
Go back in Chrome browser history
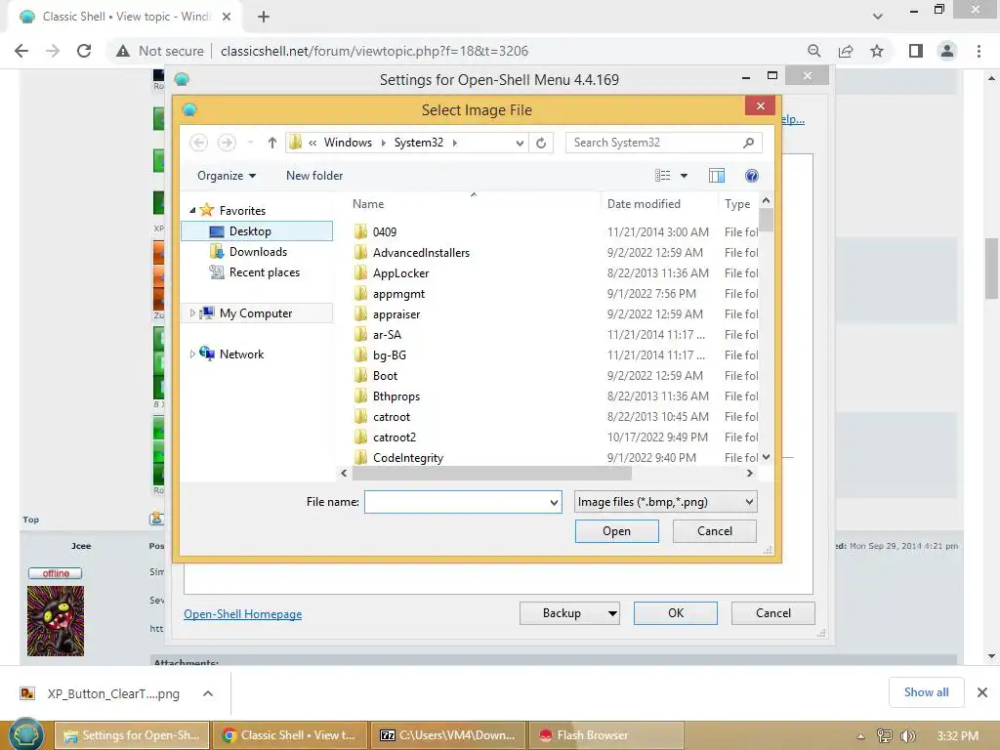(x=21, y=51)
